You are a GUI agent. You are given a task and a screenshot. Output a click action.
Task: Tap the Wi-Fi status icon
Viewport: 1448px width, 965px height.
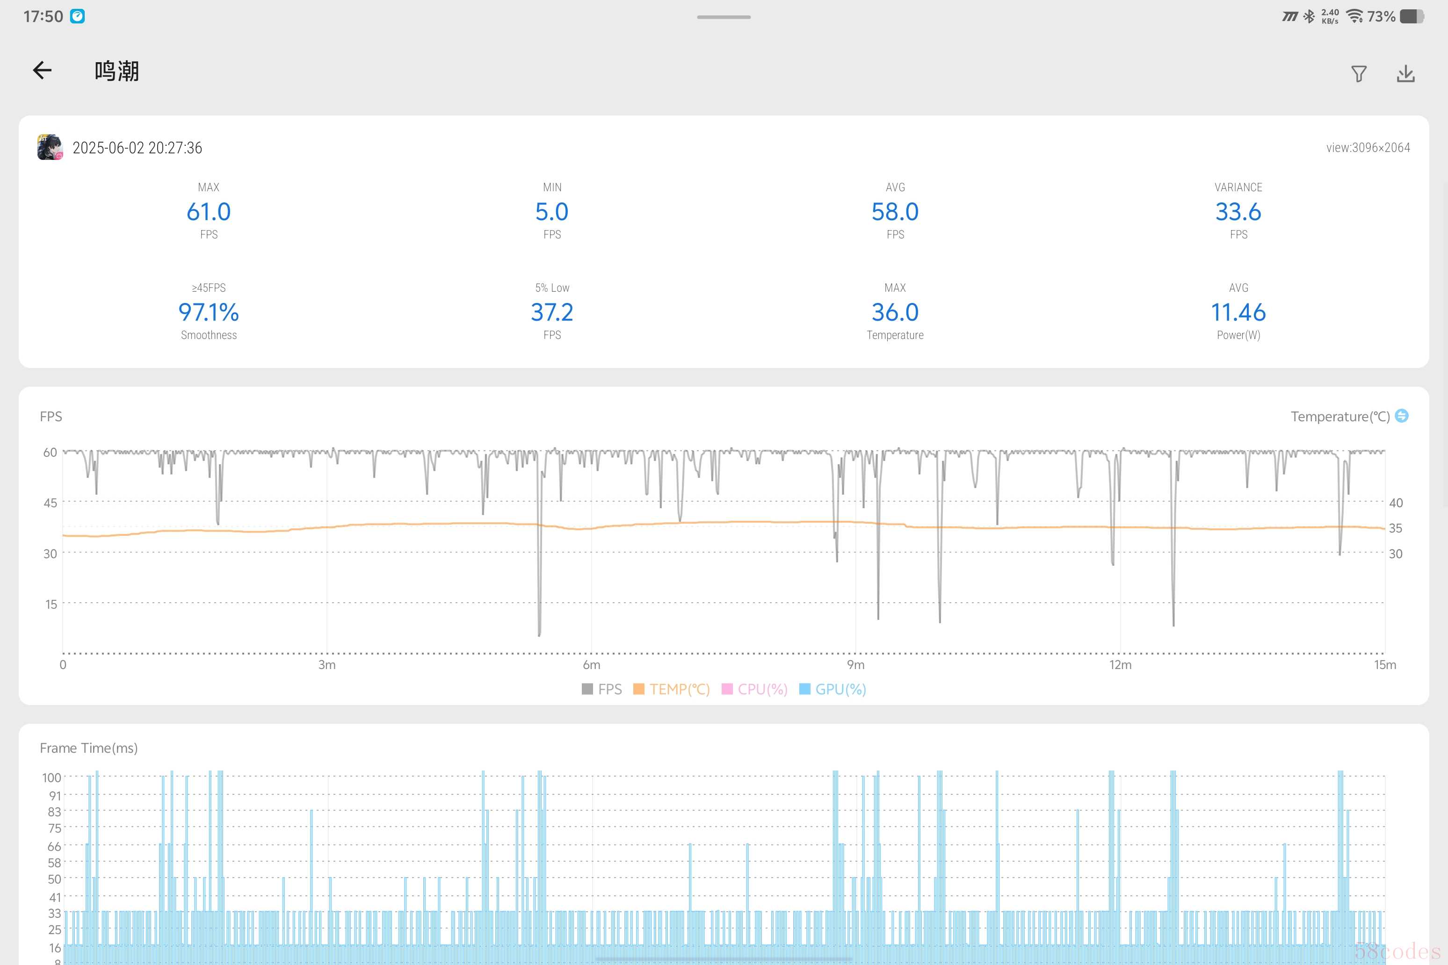[1354, 17]
